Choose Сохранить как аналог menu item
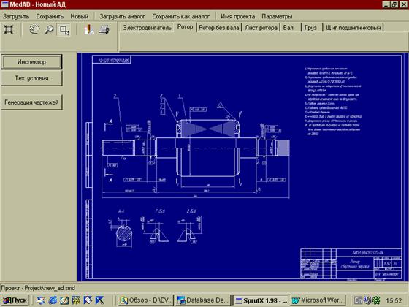The image size is (409, 307). [x=181, y=16]
